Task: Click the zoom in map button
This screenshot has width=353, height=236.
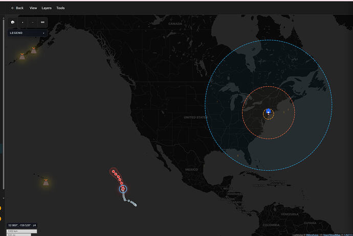Action: (23, 23)
